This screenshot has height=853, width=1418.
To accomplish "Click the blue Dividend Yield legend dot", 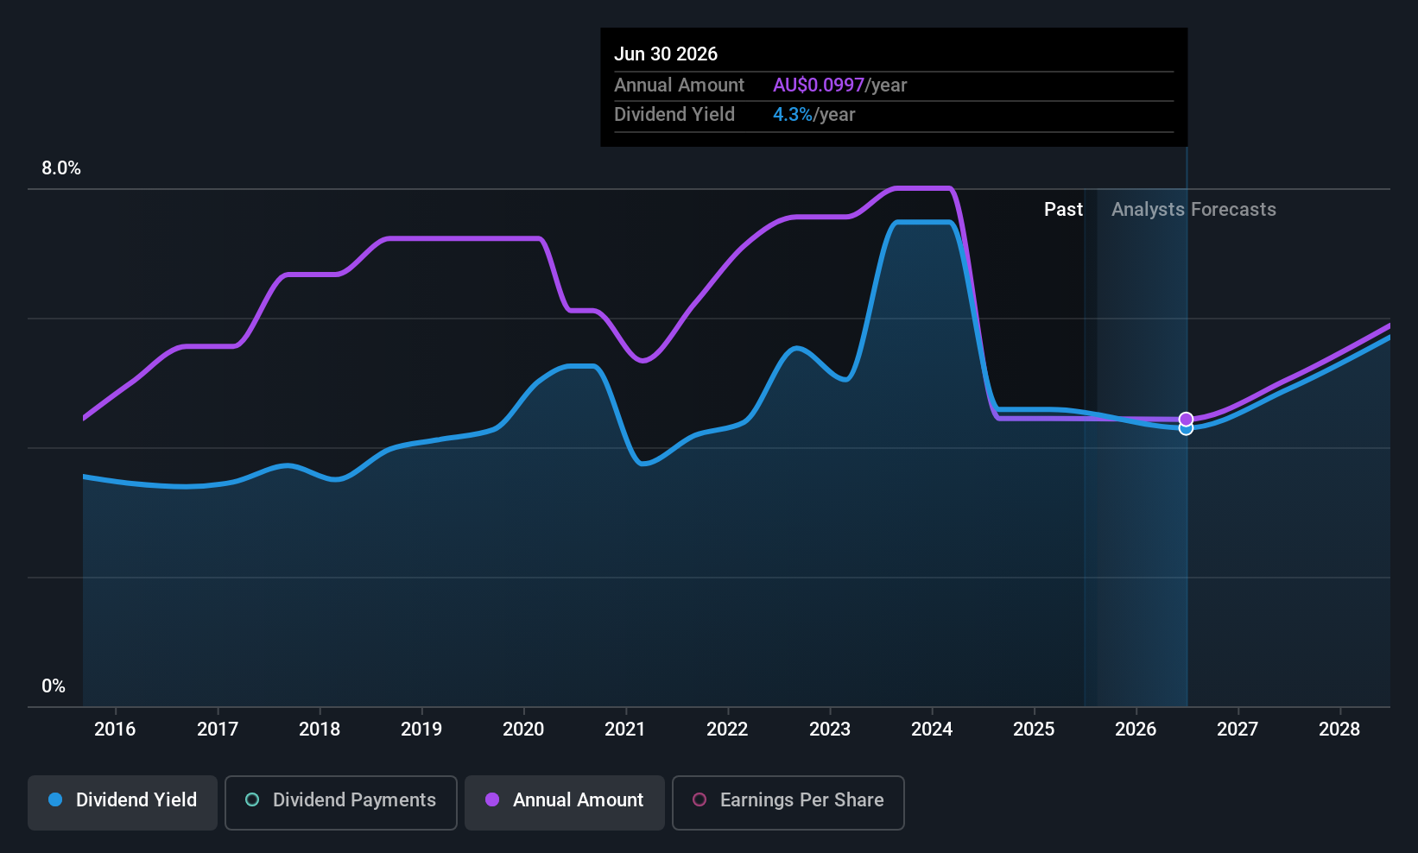I will coord(55,799).
